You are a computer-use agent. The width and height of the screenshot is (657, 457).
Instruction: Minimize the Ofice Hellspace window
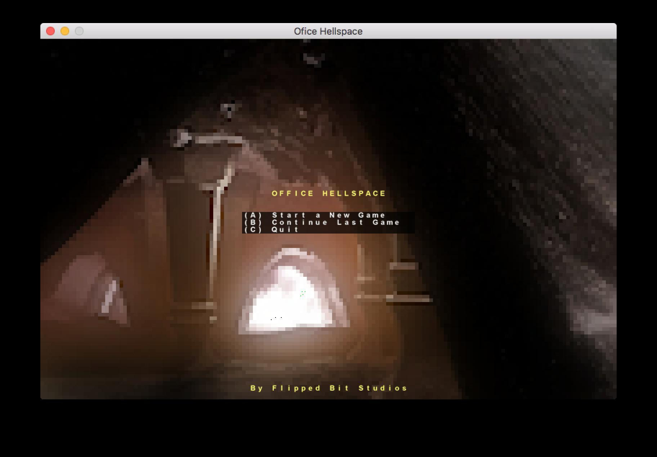tap(65, 31)
